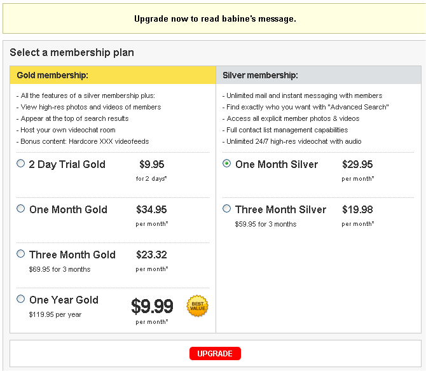426x371 pixels.
Task: Click the Best Value badge icon
Action: click(x=197, y=306)
